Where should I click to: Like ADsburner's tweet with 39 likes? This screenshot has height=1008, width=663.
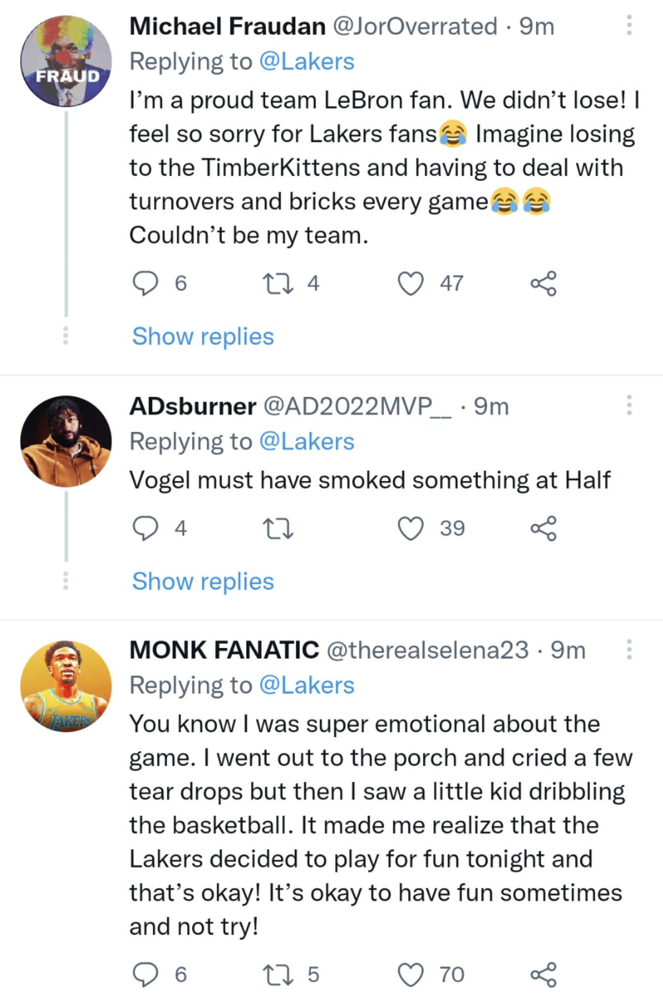pos(410,529)
